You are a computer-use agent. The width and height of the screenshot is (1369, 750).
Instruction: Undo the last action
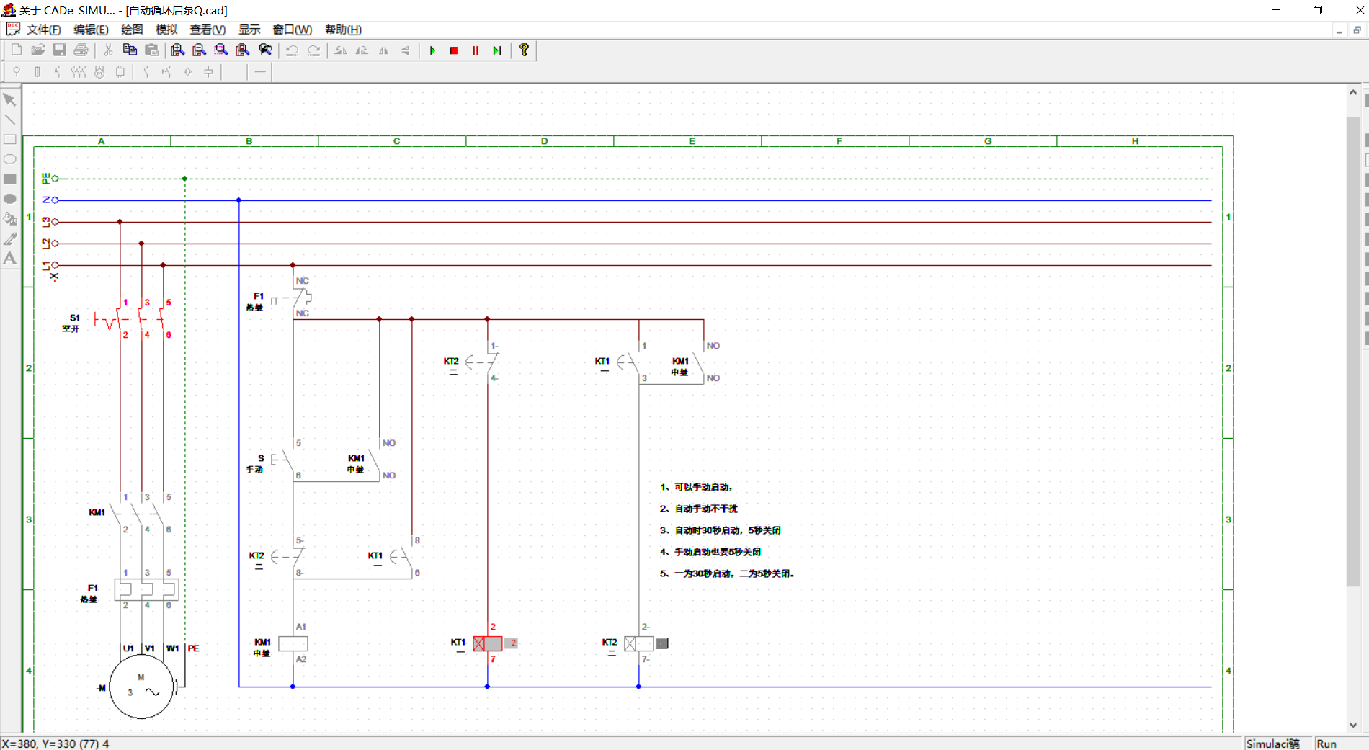tap(292, 50)
